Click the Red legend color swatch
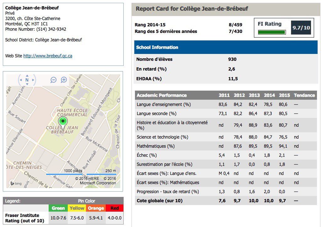 click(x=115, y=208)
